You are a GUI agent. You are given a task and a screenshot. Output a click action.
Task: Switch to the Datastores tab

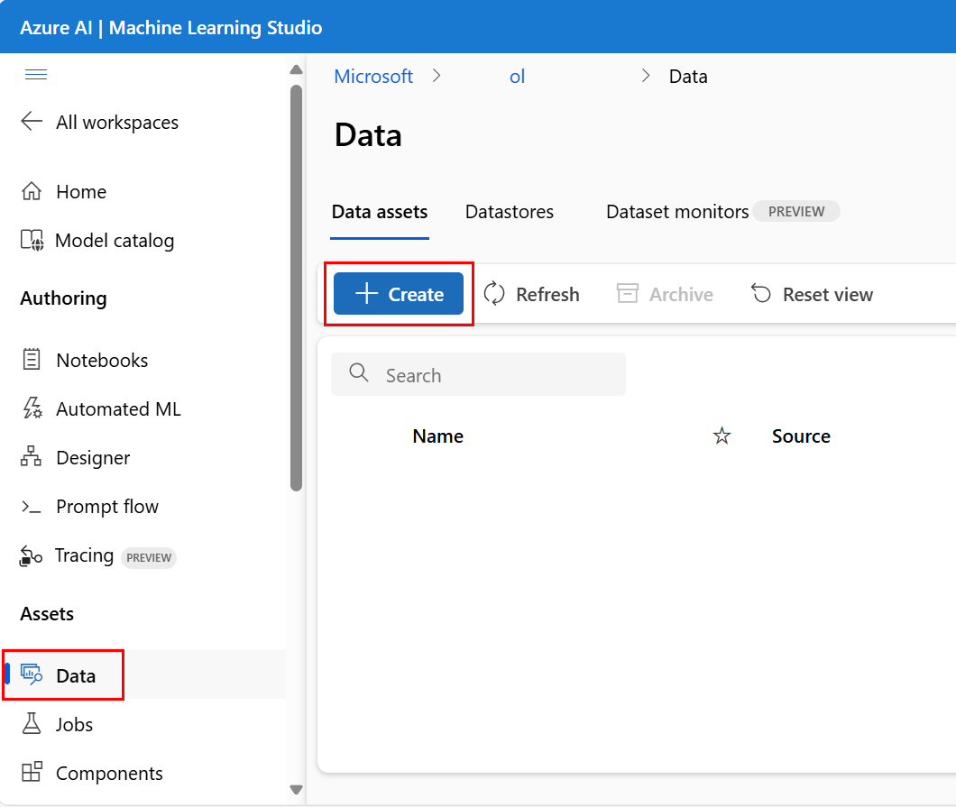(x=509, y=212)
